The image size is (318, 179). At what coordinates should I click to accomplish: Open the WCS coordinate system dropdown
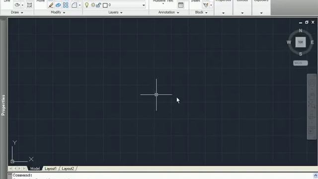300,63
